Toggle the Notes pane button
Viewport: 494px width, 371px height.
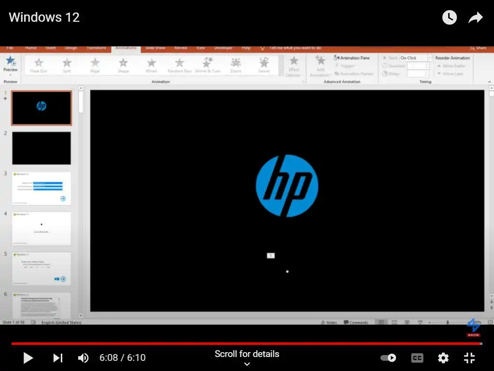click(x=329, y=322)
